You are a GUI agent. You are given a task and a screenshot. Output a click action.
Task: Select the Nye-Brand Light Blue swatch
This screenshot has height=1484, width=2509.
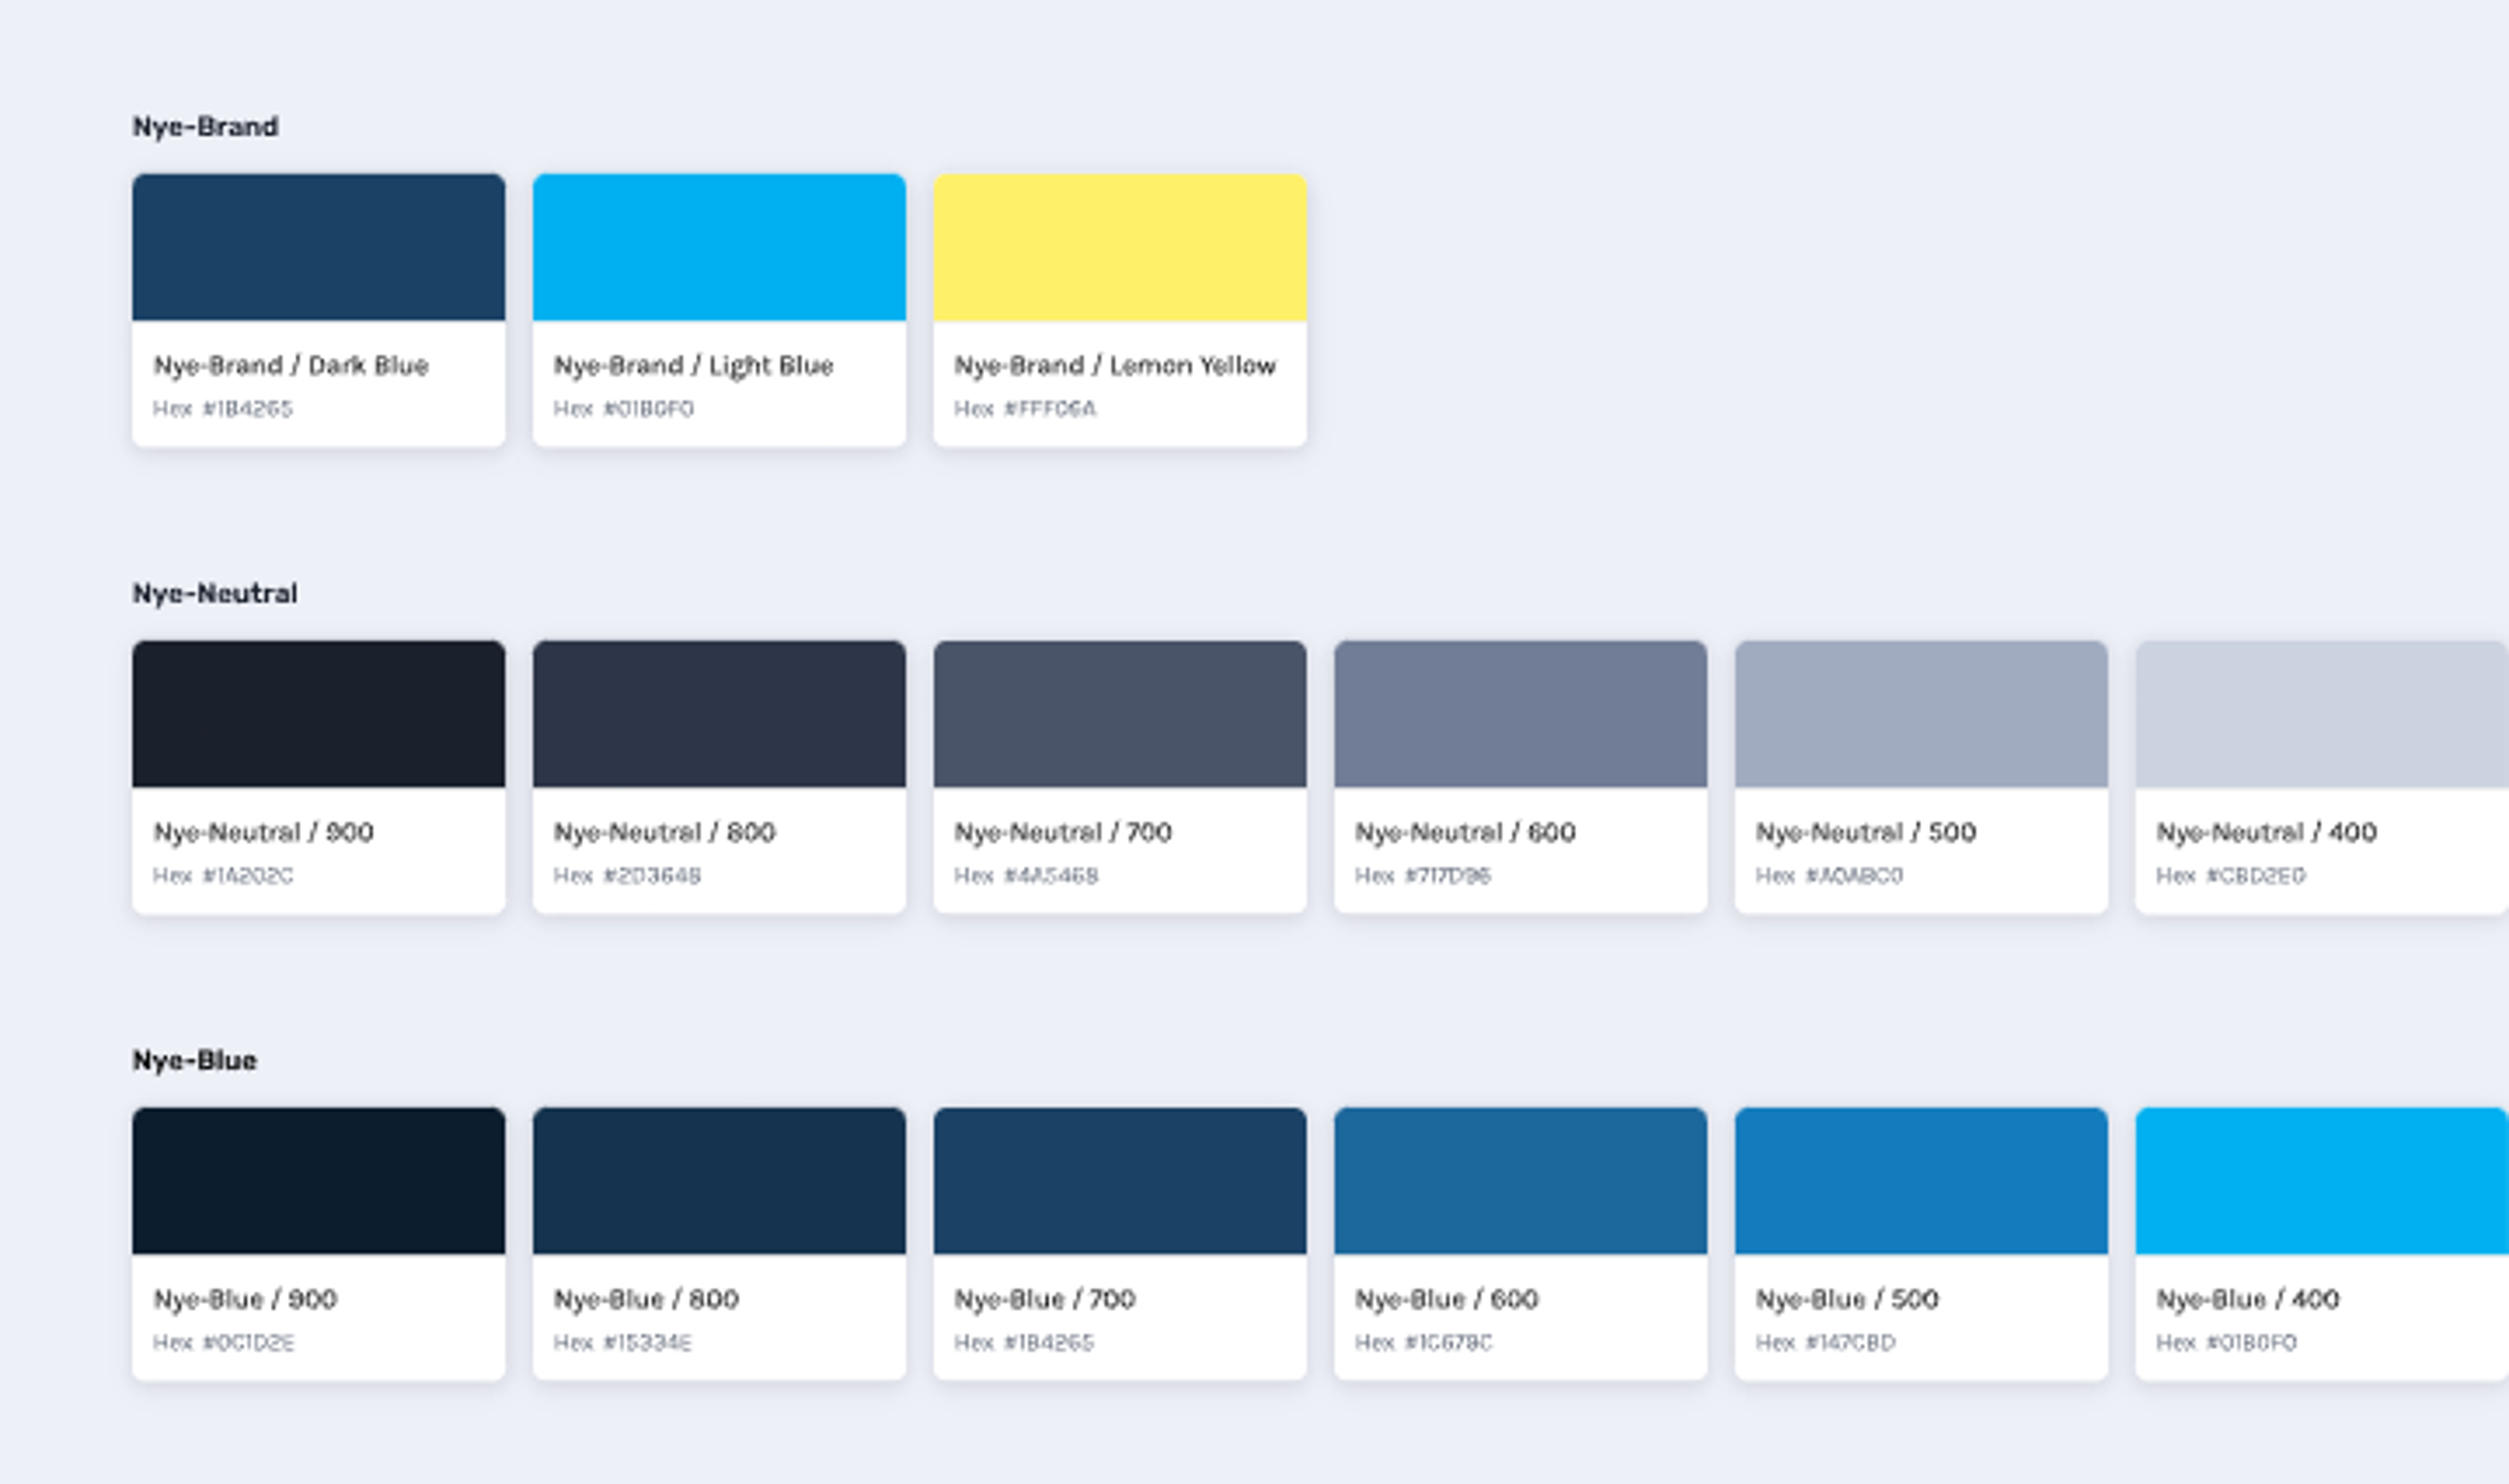click(719, 247)
